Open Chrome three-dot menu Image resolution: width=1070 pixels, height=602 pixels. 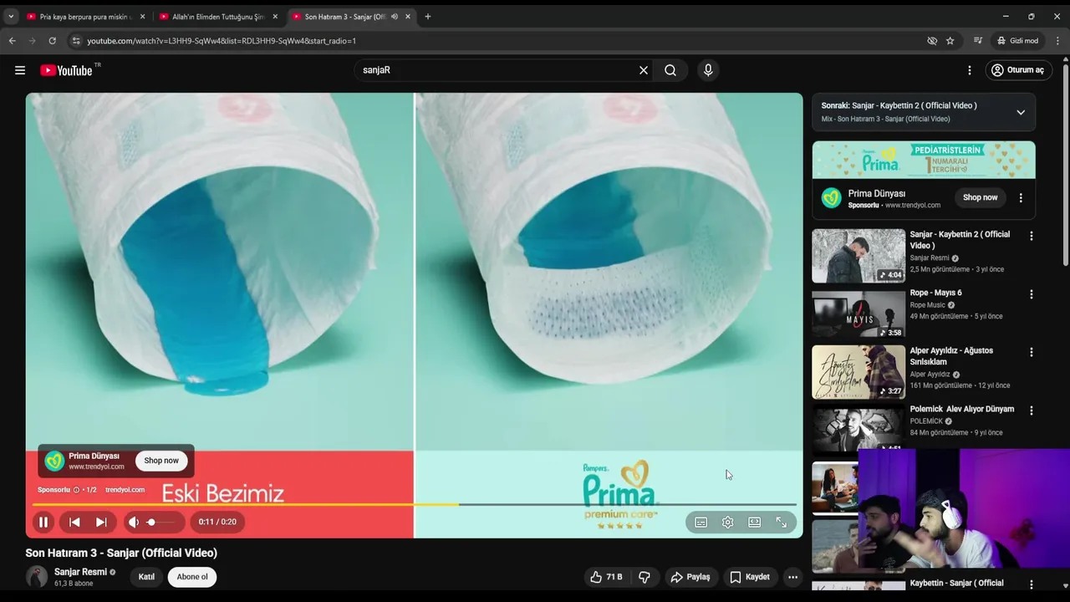coord(1058,40)
